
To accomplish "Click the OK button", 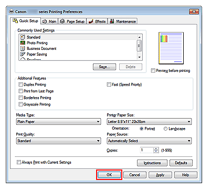I will [109, 175].
